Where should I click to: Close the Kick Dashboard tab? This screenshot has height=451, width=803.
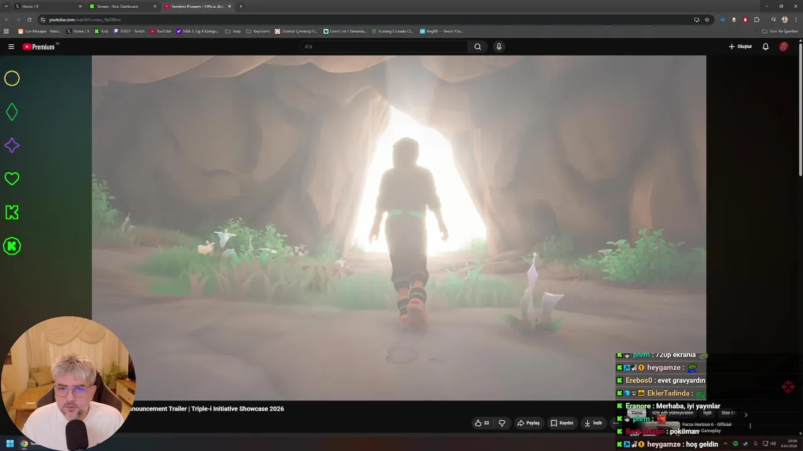coord(155,6)
